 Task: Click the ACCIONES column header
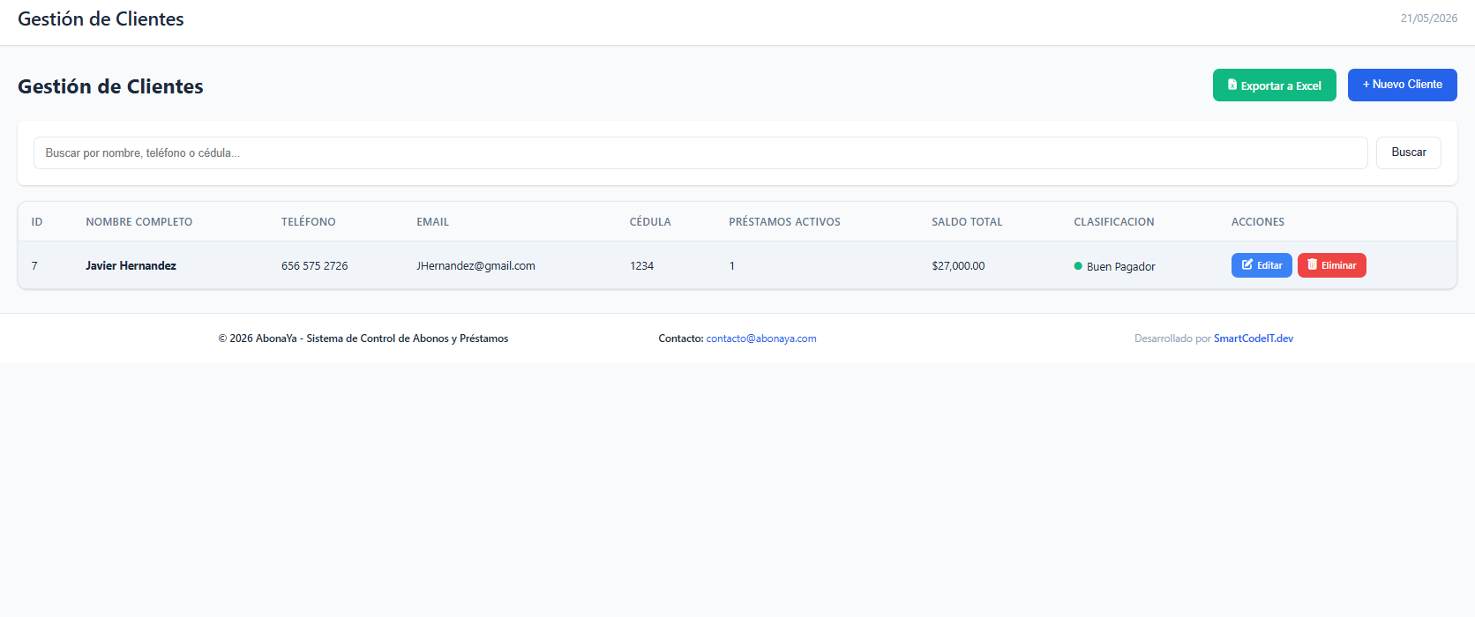pos(1258,222)
